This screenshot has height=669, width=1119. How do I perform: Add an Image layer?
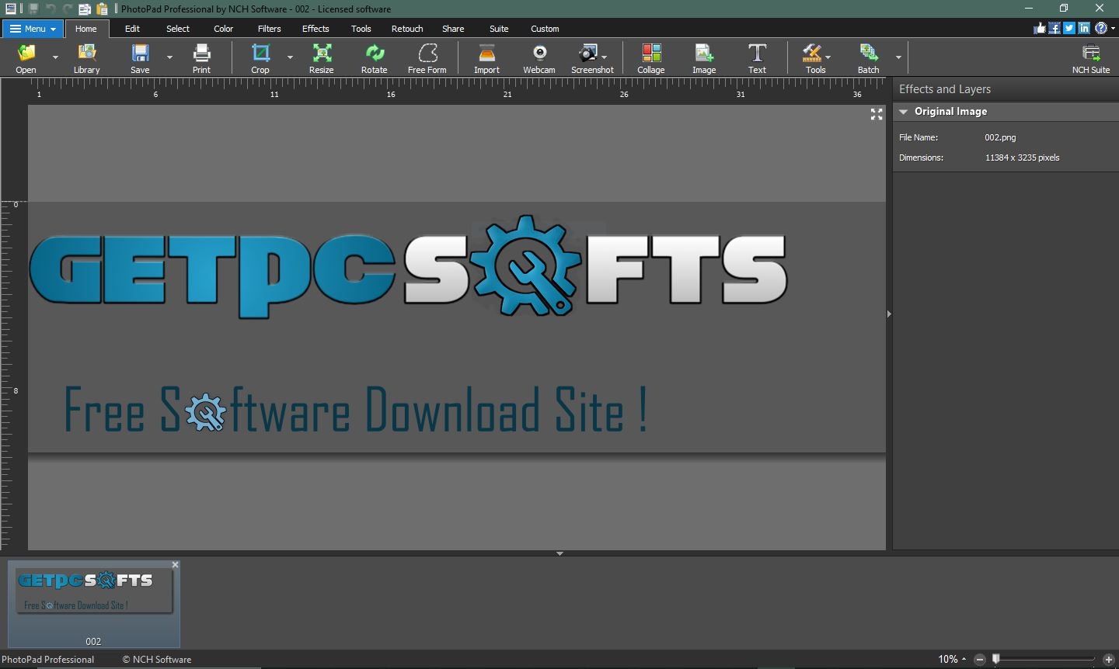coord(704,58)
